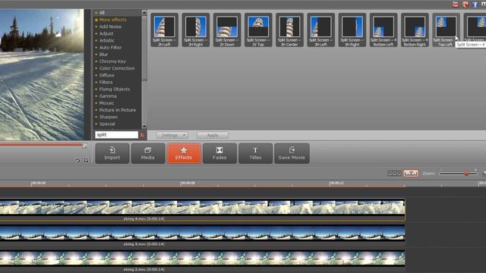Select Split Screen 4 Bottom Left effect
486x273 pixels.
pyautogui.click(x=383, y=30)
